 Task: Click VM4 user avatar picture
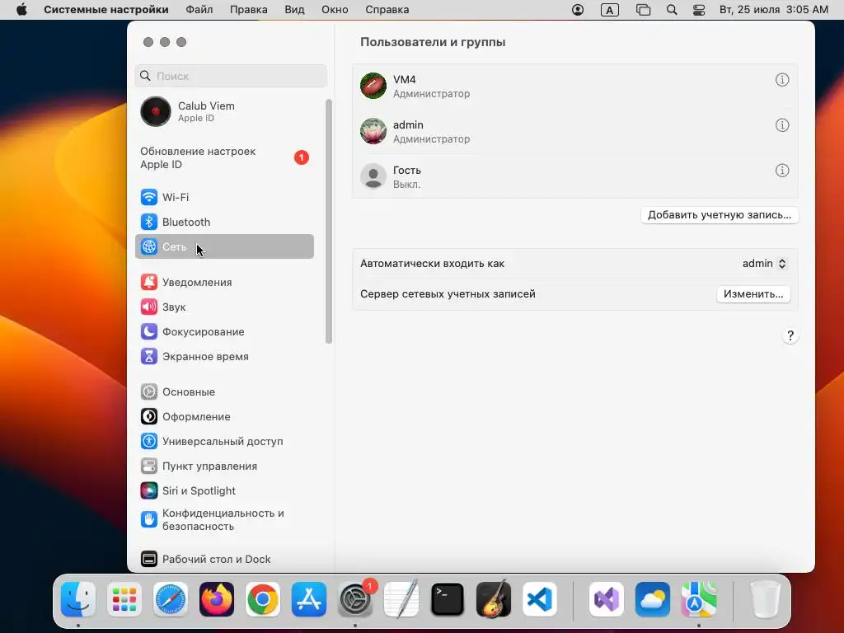click(373, 86)
